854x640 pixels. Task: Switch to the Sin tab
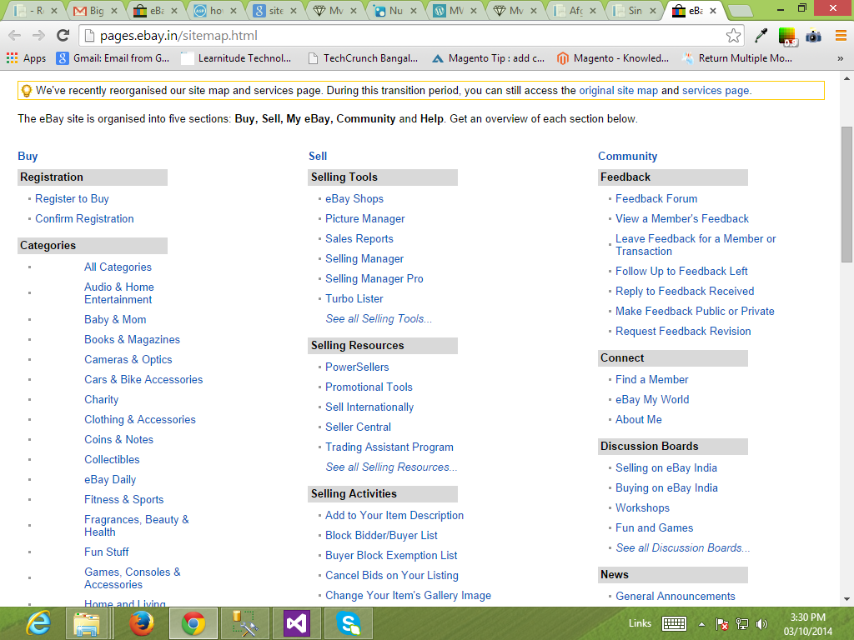pos(635,10)
